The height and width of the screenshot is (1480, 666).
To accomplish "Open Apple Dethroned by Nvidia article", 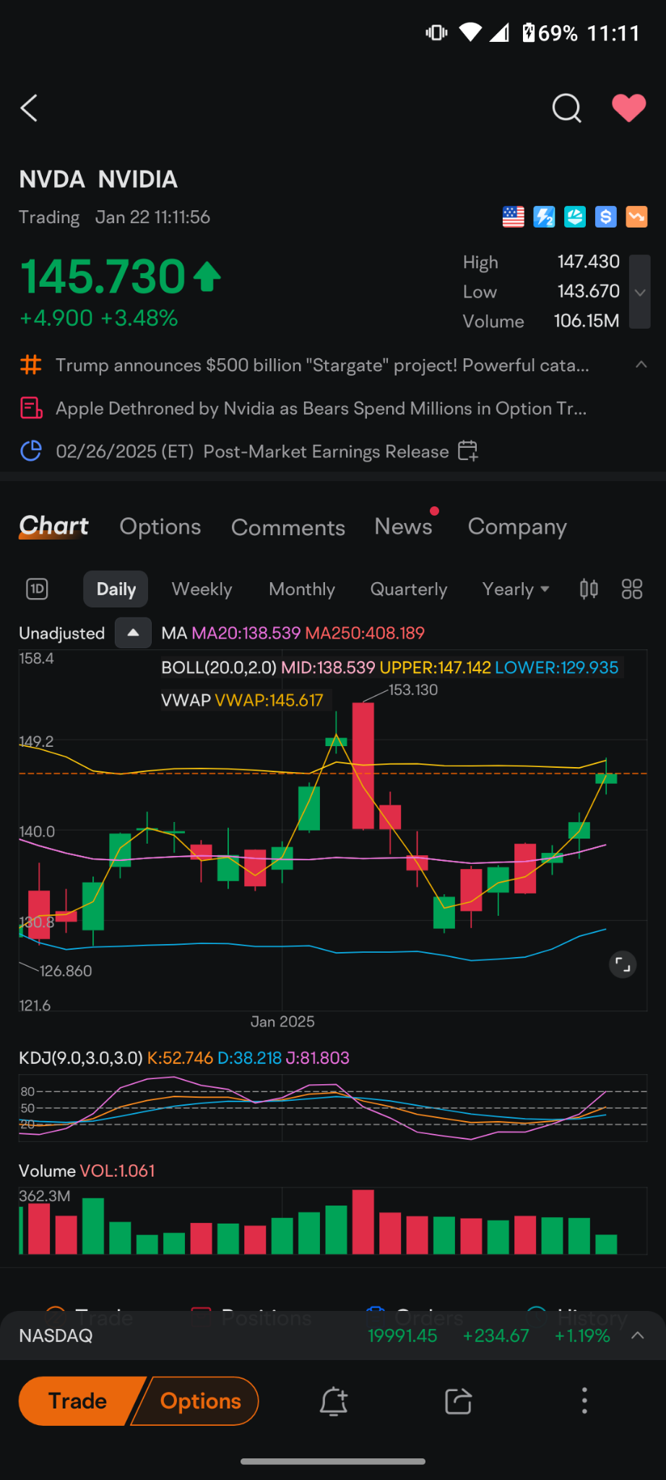I will (x=321, y=409).
